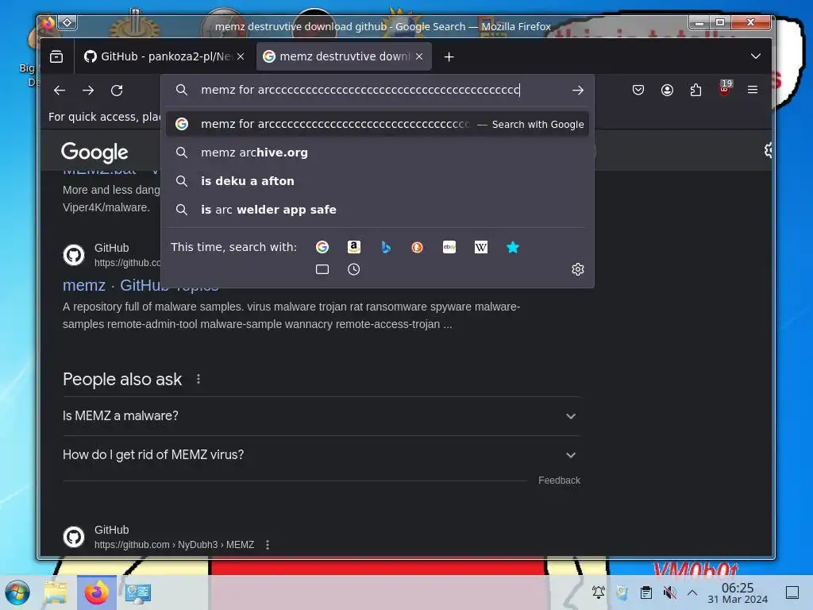813x610 pixels.
Task: Expand 'Is MEMZ a malware?' question
Action: tap(321, 416)
